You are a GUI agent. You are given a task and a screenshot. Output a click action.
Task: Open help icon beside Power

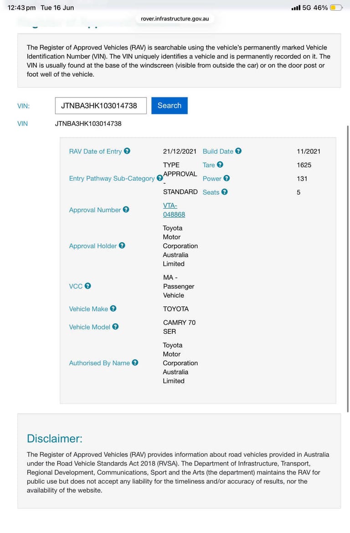[226, 178]
